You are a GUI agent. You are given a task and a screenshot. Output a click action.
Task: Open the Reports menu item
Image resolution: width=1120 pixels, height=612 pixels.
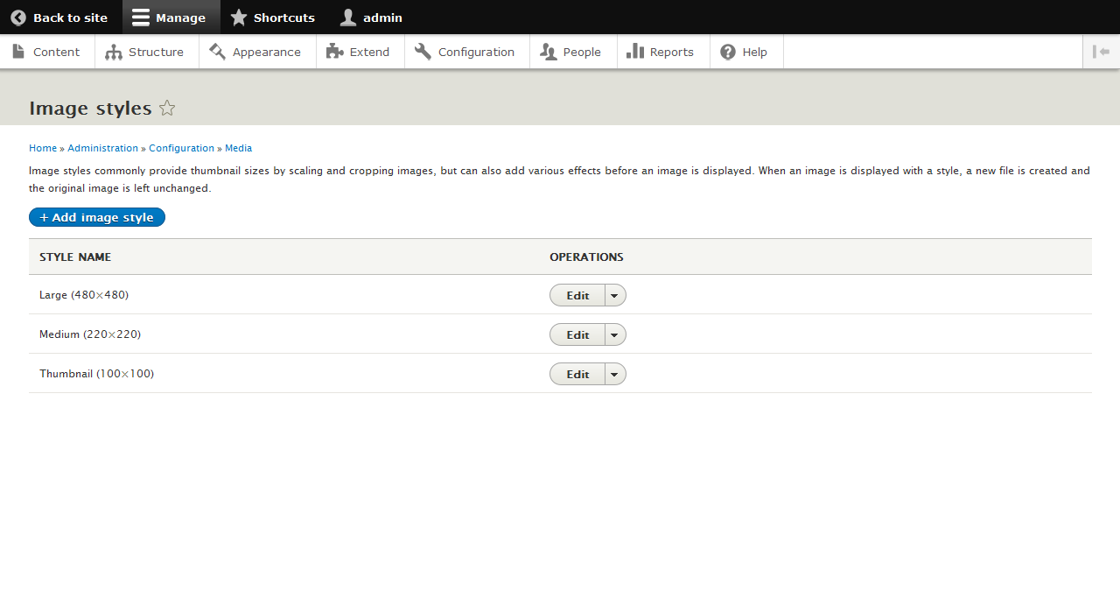[x=662, y=52]
